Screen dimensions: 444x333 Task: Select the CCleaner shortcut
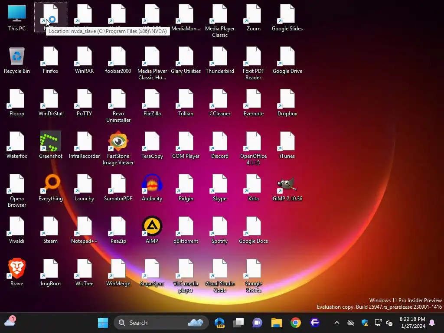pyautogui.click(x=220, y=103)
